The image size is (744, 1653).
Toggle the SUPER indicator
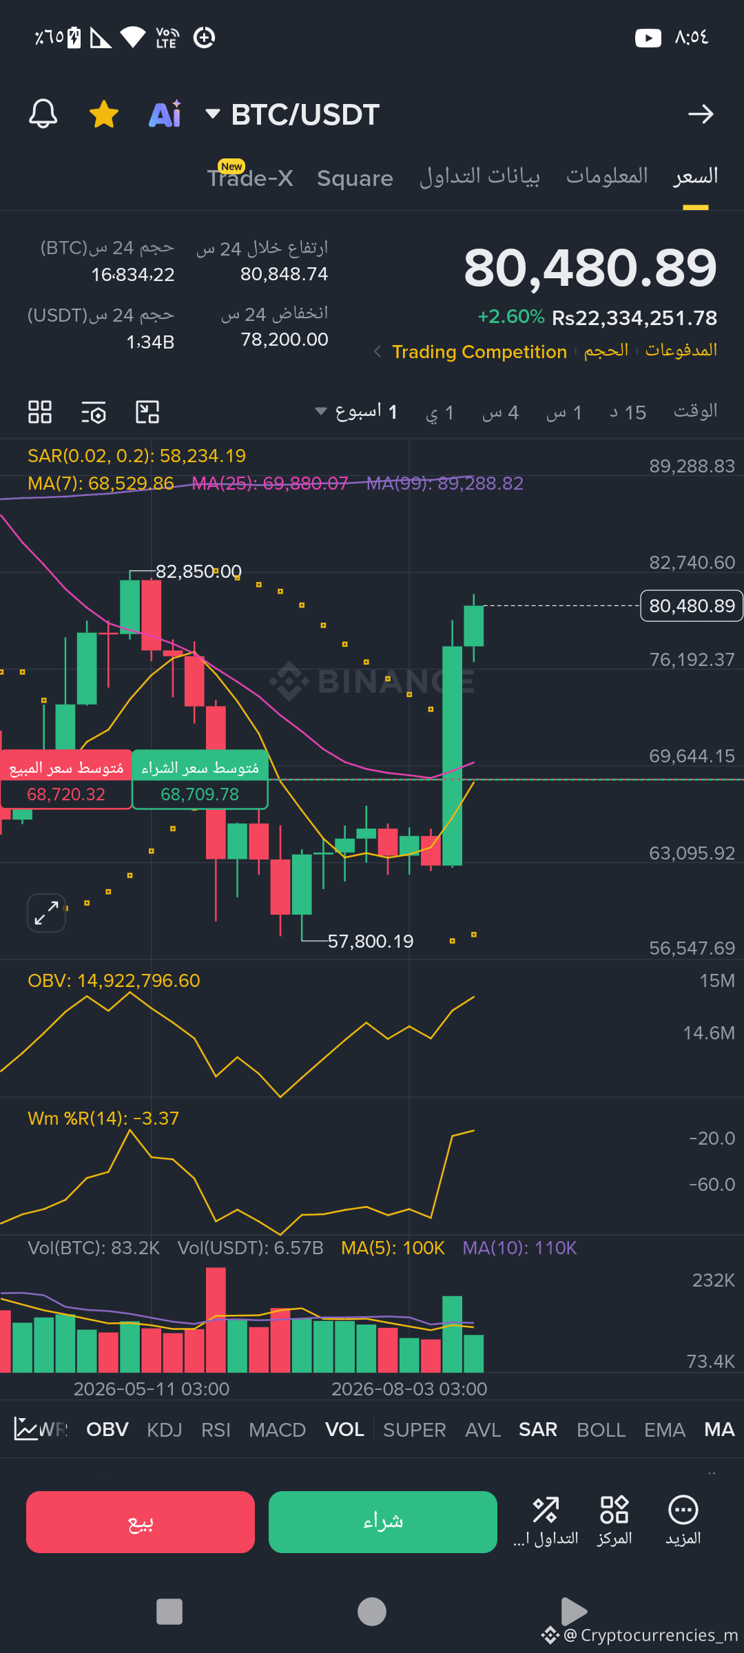[x=415, y=1430]
